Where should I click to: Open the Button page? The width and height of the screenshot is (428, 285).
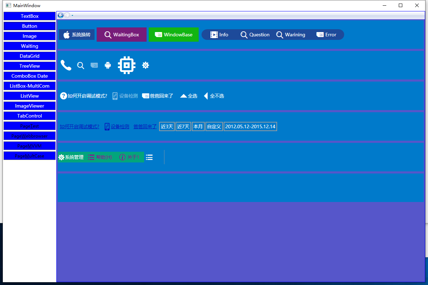(30, 26)
